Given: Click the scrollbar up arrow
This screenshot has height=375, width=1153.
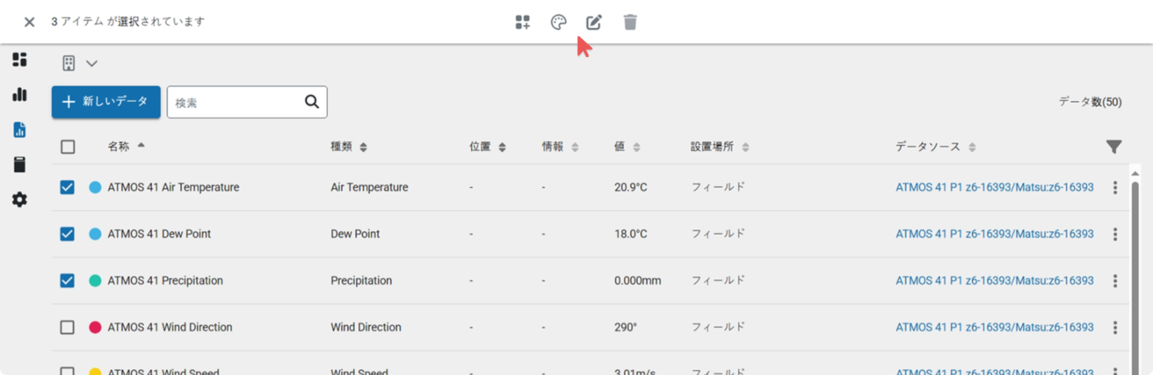Looking at the screenshot, I should [1135, 173].
